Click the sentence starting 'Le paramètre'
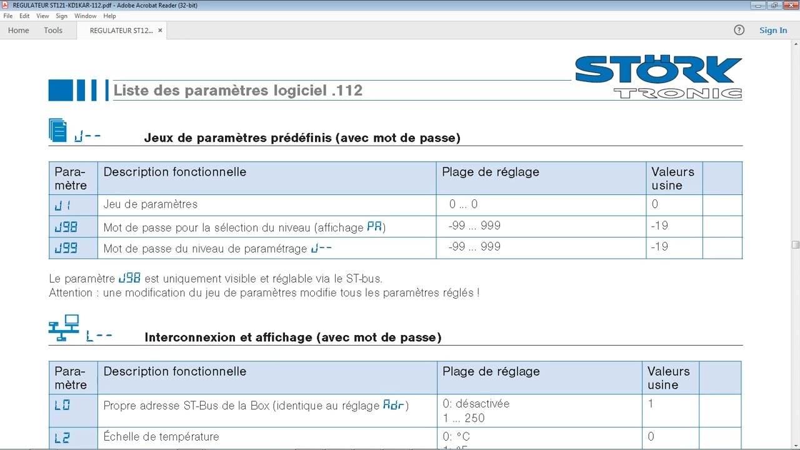The width and height of the screenshot is (800, 450). click(216, 279)
